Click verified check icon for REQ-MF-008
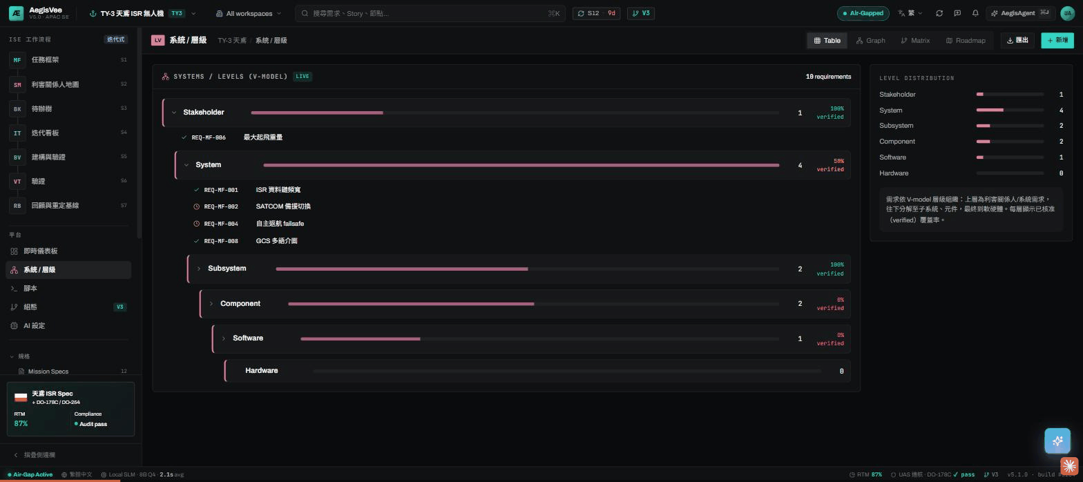The image size is (1083, 482). 197,241
